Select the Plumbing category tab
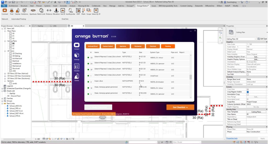The height and width of the screenshot is (144, 268). (x=168, y=46)
